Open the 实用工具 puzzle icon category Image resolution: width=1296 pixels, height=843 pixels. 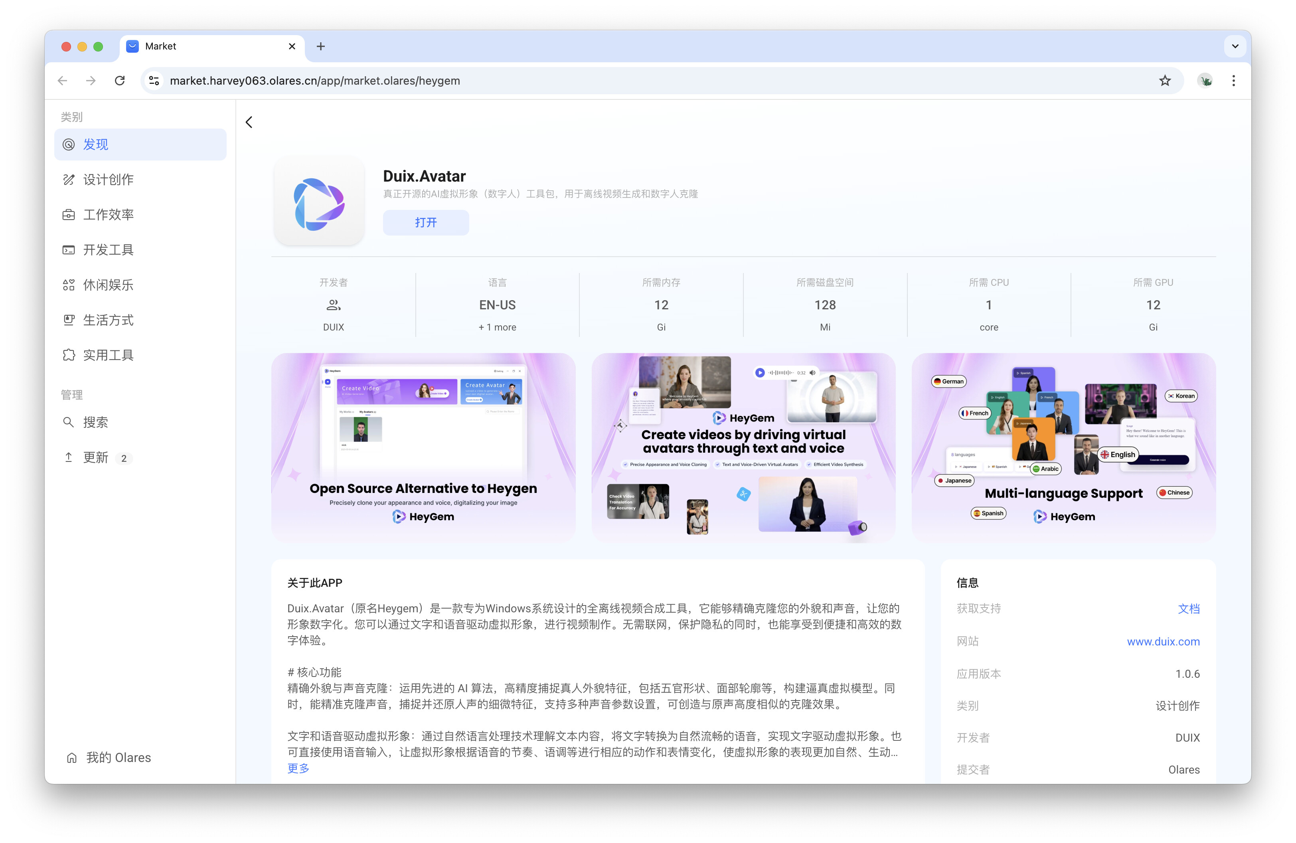point(69,355)
